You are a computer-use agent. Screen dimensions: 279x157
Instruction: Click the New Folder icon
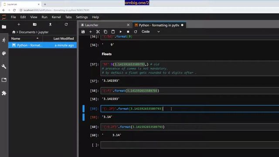[35, 24]
